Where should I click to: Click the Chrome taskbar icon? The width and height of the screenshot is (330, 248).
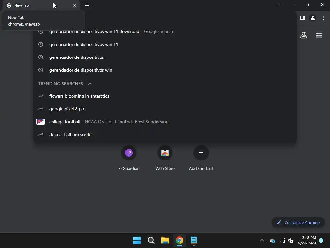(180, 240)
